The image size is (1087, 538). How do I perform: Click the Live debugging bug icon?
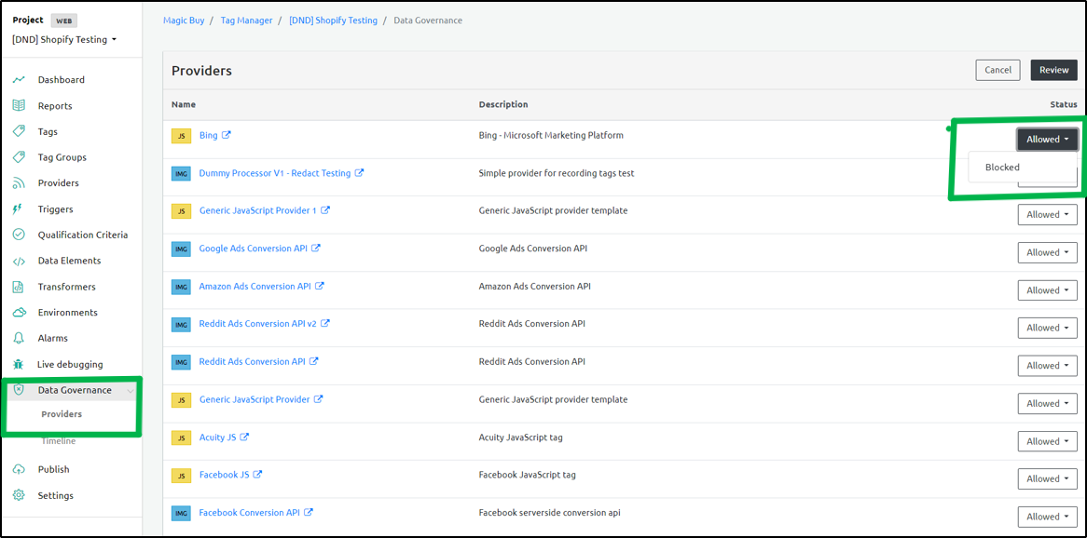tap(19, 365)
